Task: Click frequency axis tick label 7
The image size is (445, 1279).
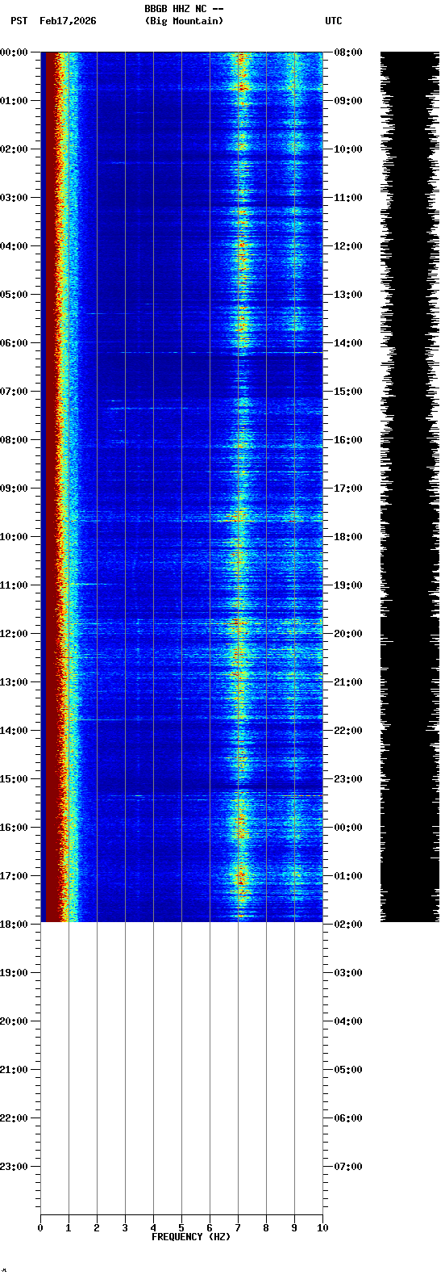Action: [238, 1228]
